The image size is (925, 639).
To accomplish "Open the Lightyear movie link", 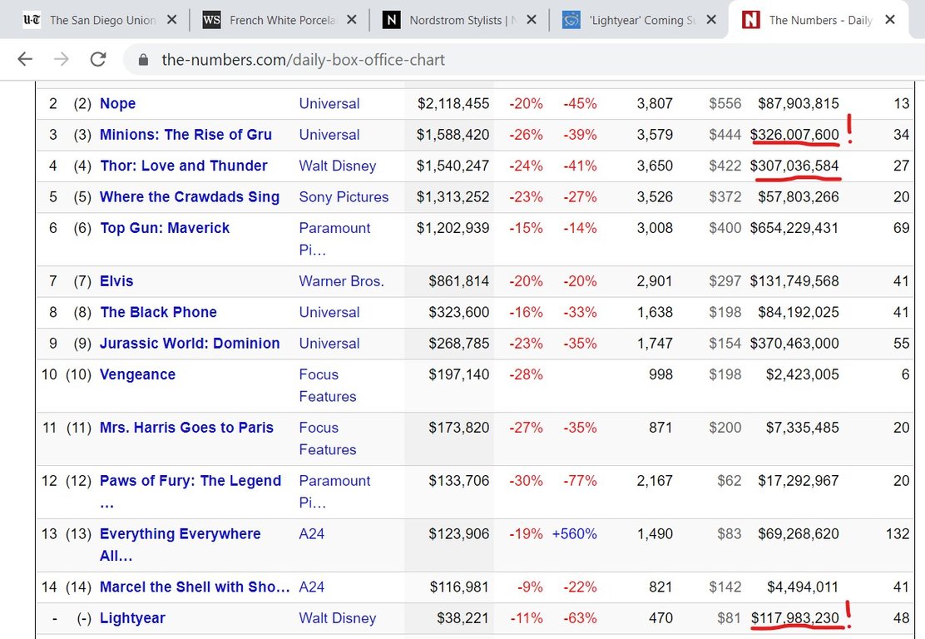I will coord(132,618).
